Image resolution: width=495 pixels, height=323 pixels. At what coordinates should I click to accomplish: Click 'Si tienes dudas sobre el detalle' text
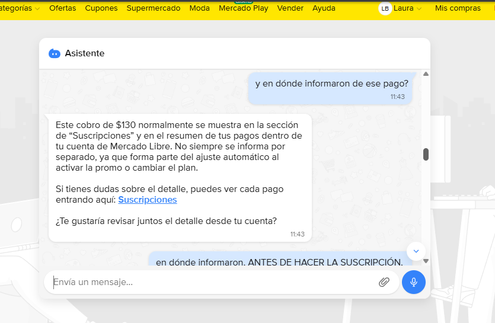[x=122, y=189]
